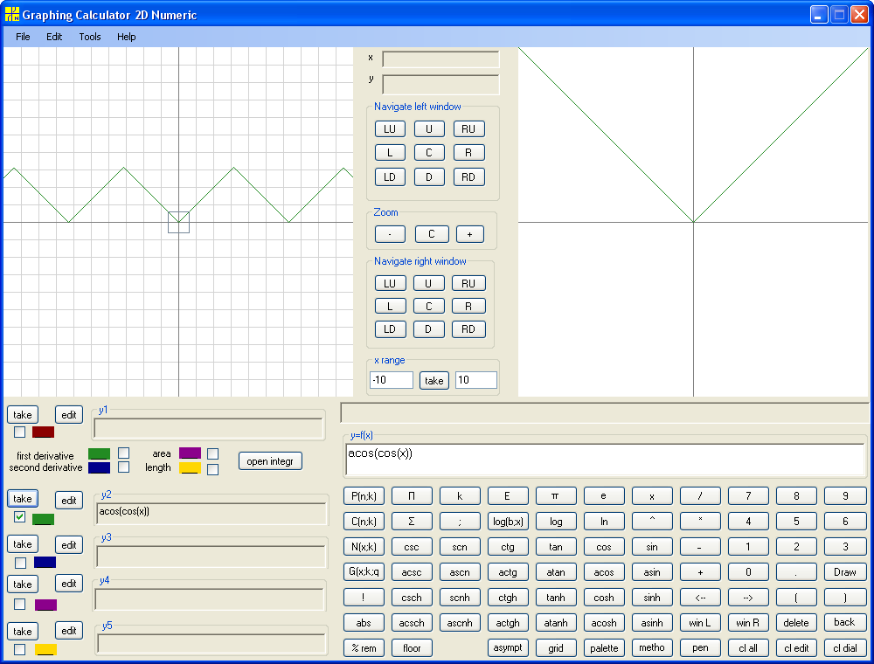Enable the area checkbox
Image resolution: width=874 pixels, height=664 pixels.
[x=212, y=454]
